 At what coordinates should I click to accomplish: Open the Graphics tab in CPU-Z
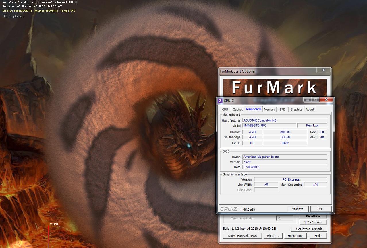296,109
